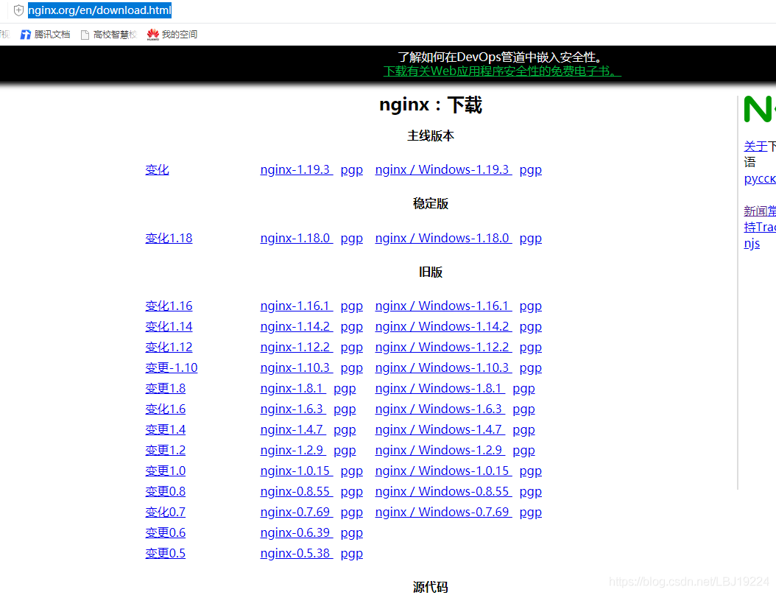The height and width of the screenshot is (595, 776).
Task: Open 变化1.16 changes link
Action: pyautogui.click(x=169, y=306)
